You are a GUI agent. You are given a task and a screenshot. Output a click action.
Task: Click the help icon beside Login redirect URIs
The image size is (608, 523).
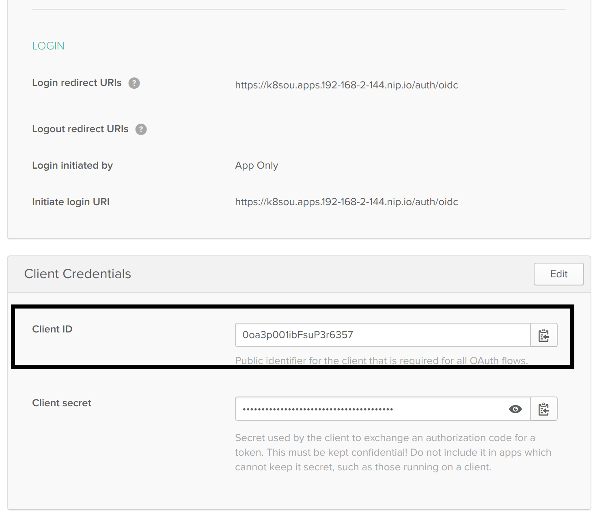point(134,83)
